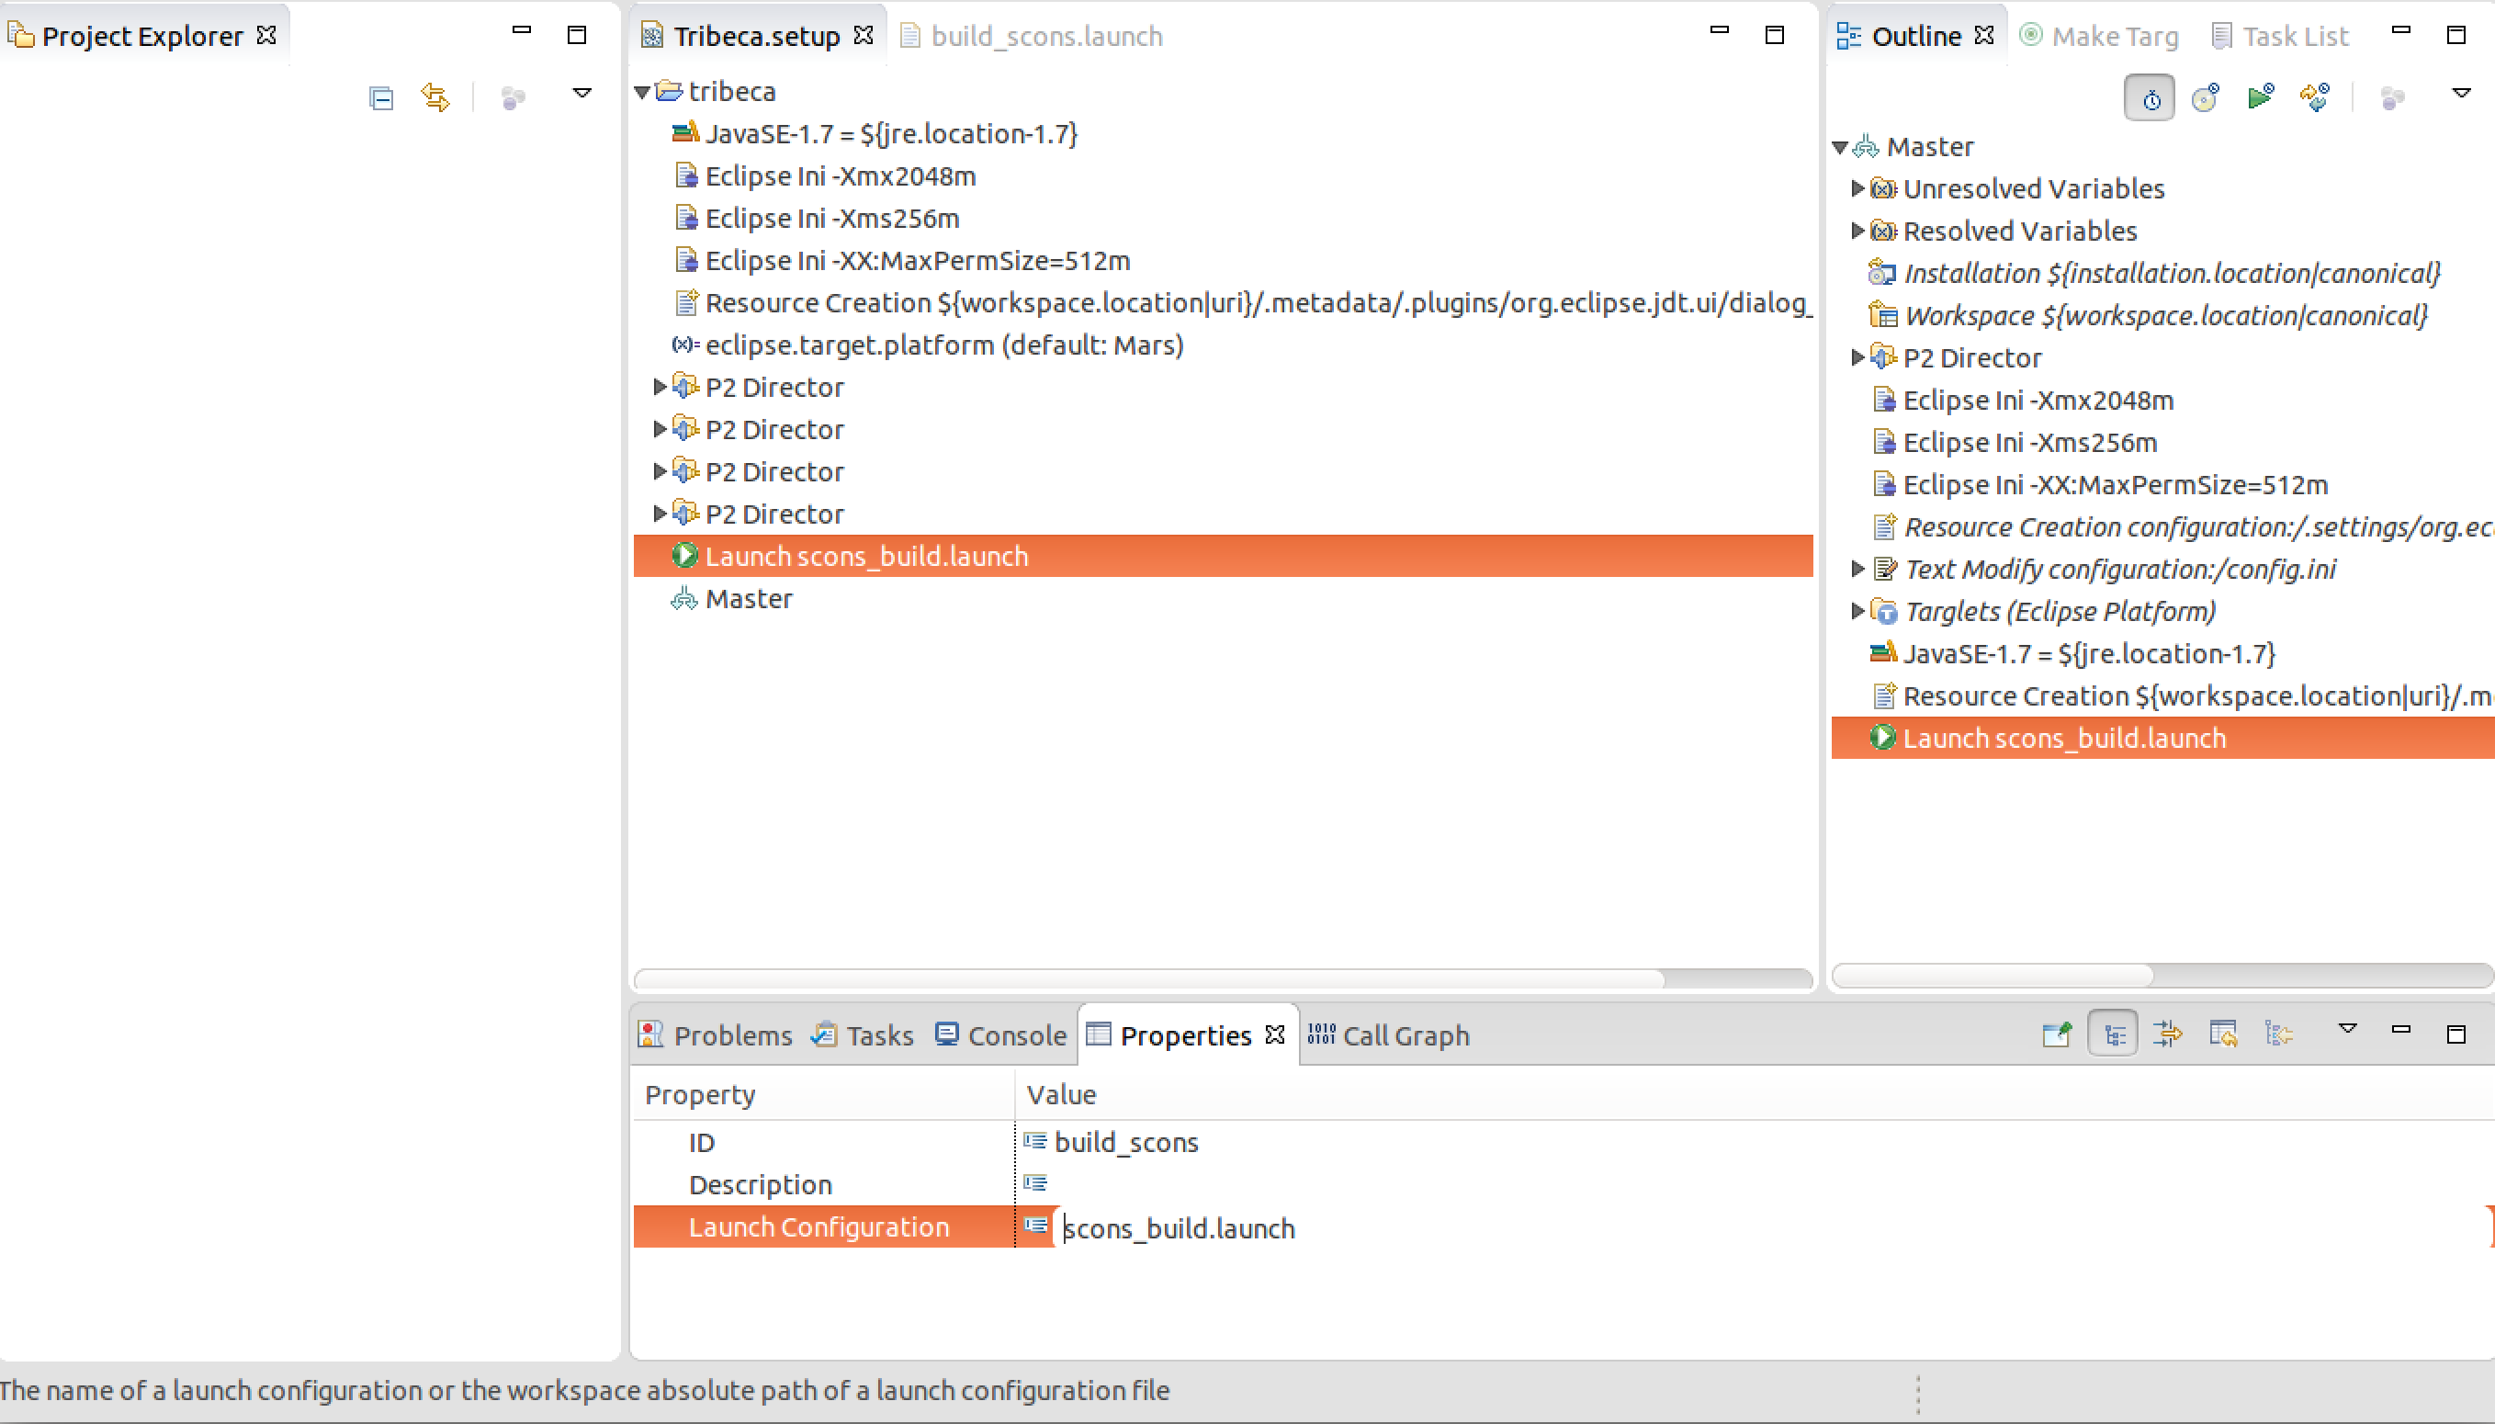Select Eclipse Ini -Xmx2048m in editor tree
This screenshot has width=2495, height=1424.
pyautogui.click(x=840, y=176)
